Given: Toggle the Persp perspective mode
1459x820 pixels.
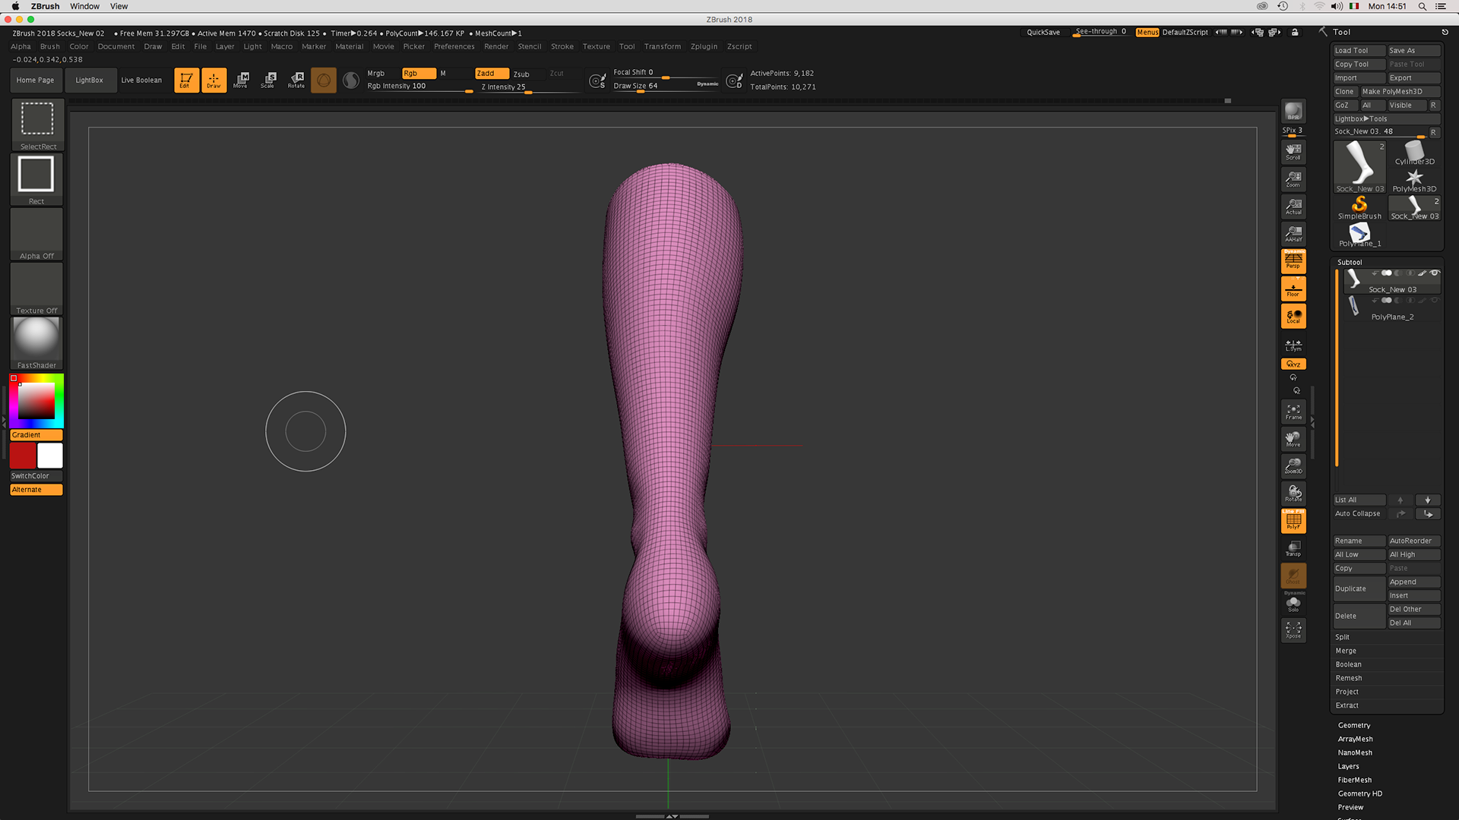Looking at the screenshot, I should point(1293,261).
